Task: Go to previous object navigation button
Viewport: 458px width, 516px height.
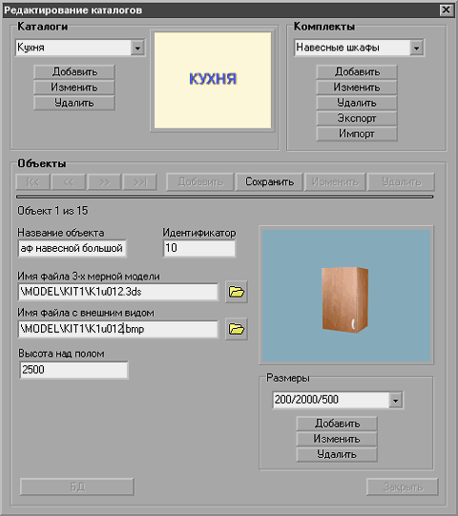Action: [x=69, y=182]
